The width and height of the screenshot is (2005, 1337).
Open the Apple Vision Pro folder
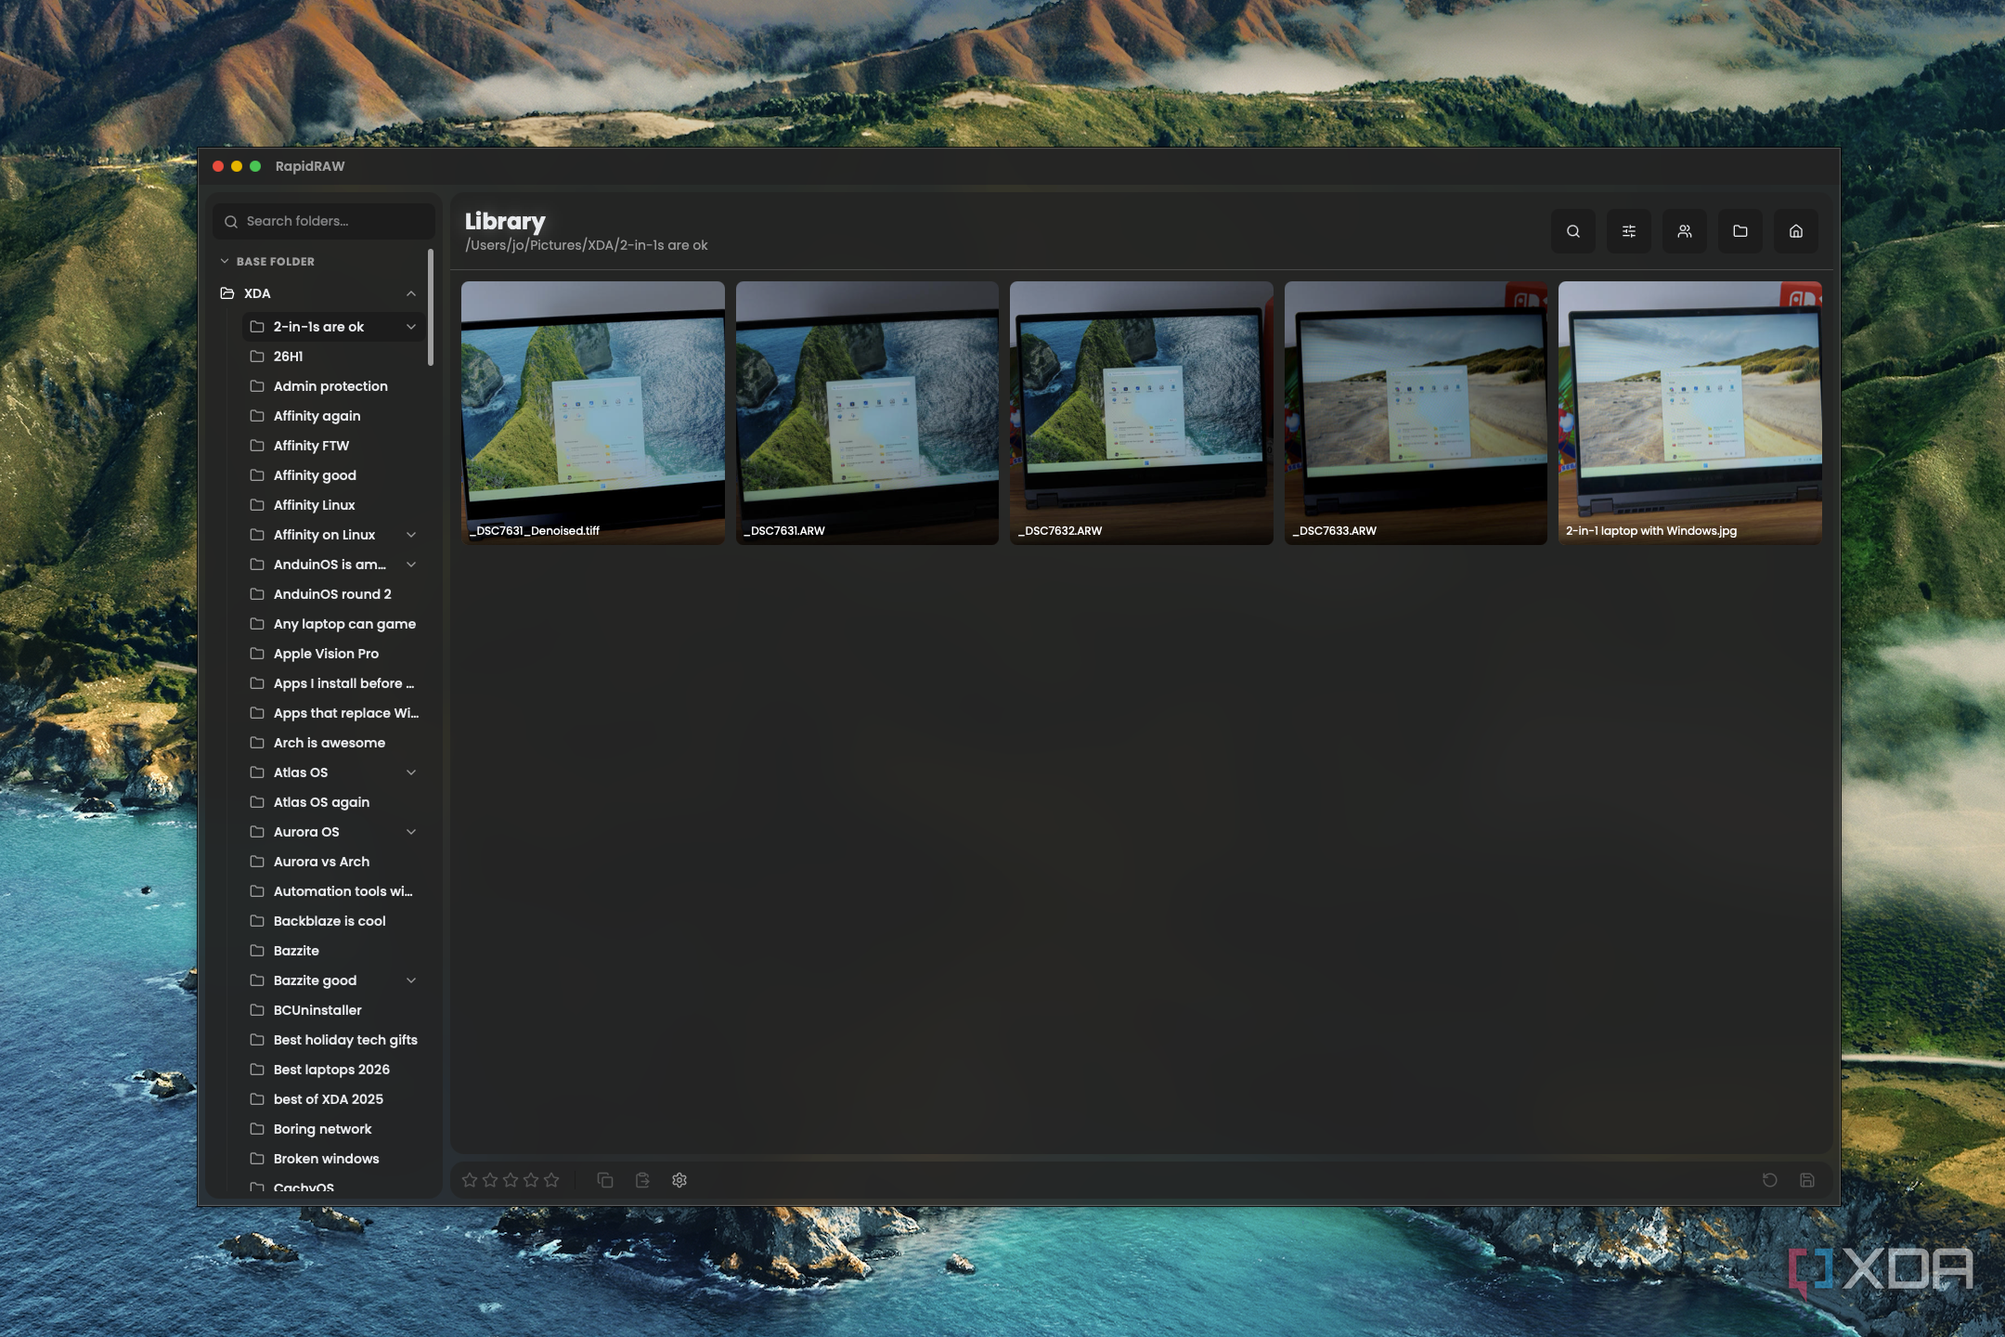click(334, 654)
